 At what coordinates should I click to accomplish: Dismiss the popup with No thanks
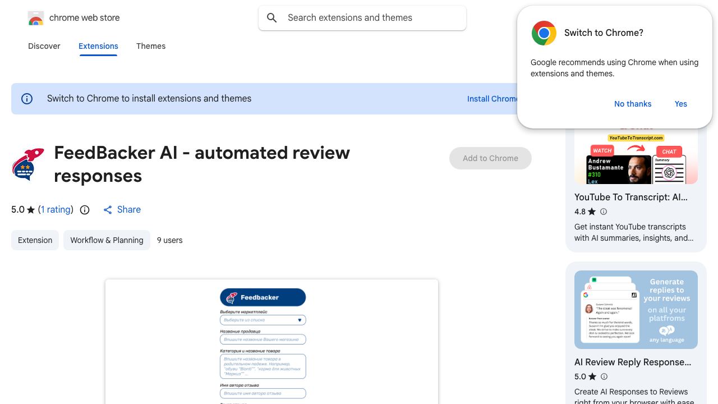(633, 104)
